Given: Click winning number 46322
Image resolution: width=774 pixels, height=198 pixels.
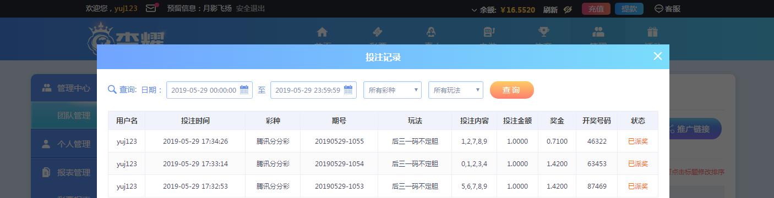Looking at the screenshot, I should pos(597,142).
